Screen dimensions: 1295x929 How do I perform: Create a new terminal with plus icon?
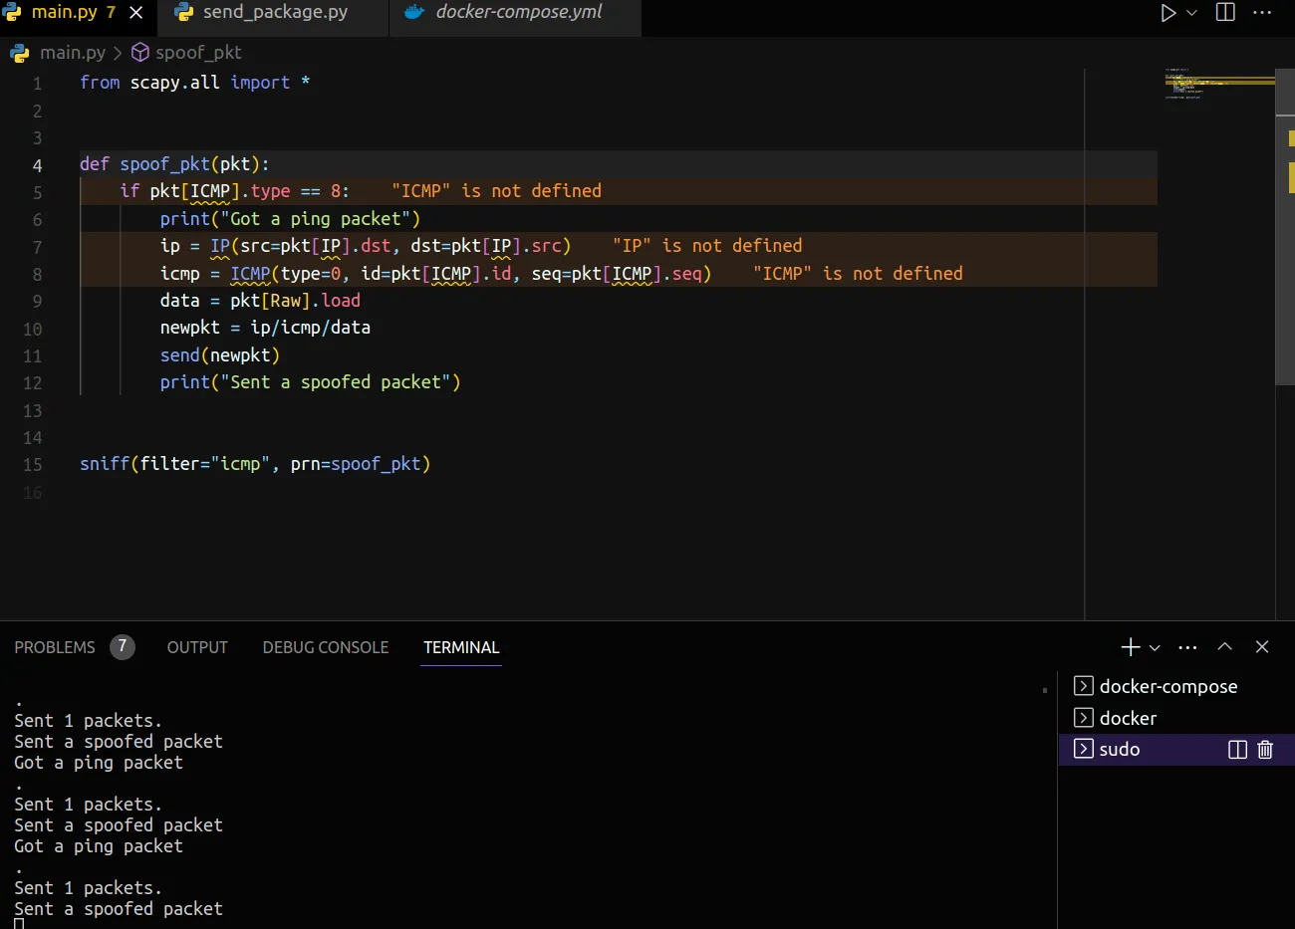1130,647
